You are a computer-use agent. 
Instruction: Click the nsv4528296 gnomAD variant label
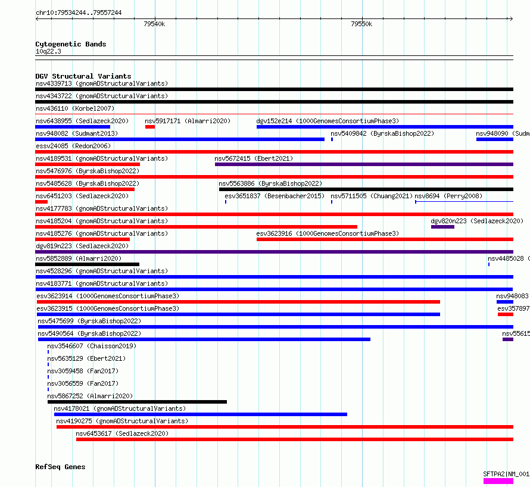click(102, 271)
